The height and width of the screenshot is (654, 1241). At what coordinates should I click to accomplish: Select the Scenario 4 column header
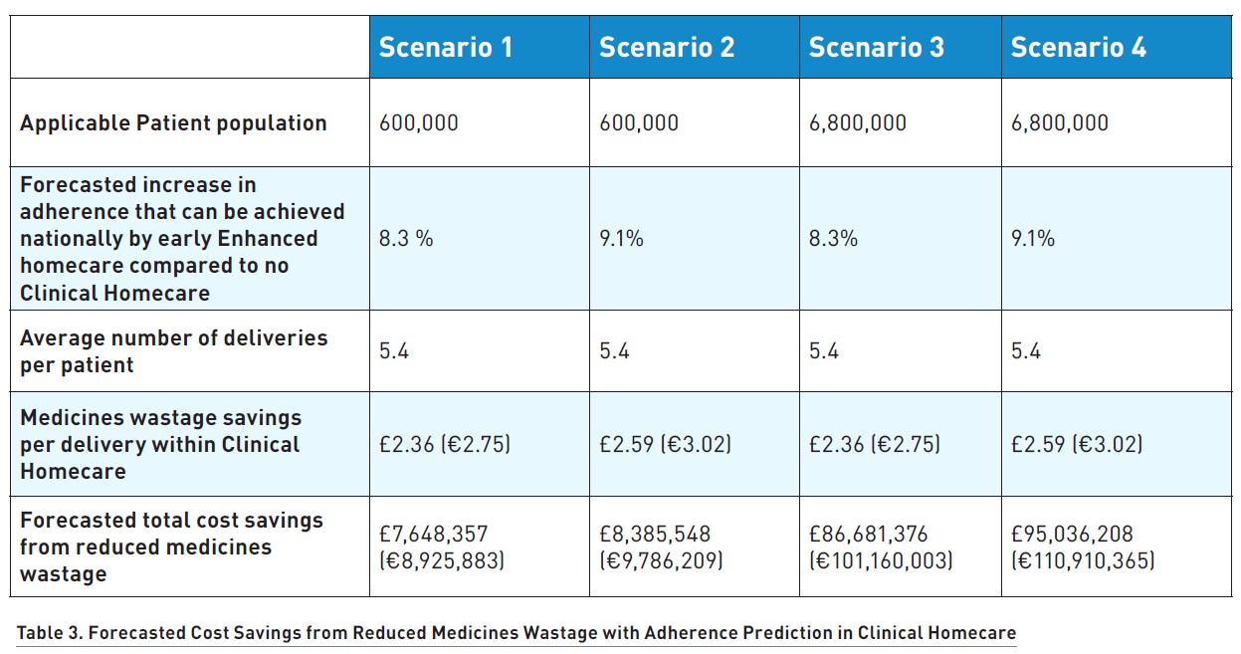[x=1079, y=48]
